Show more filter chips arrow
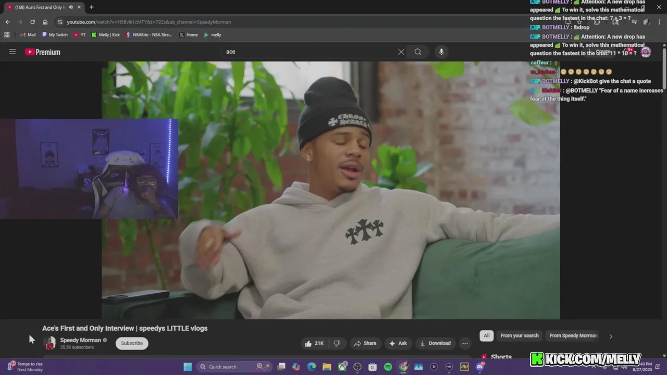The width and height of the screenshot is (667, 375). 611,336
